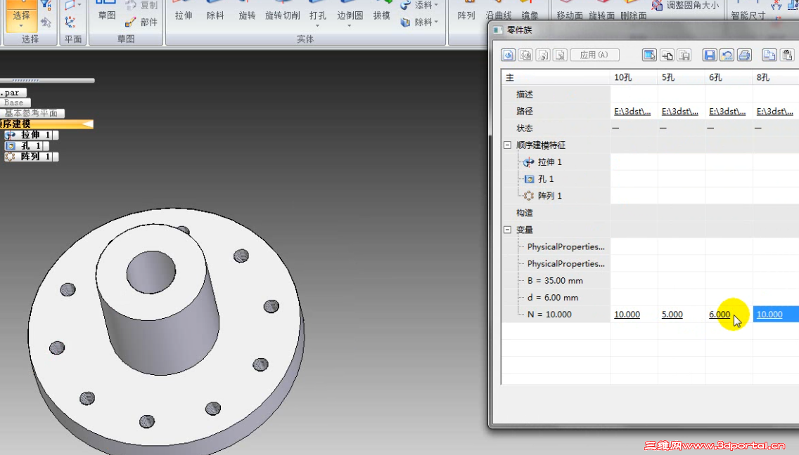Viewport: 799px width, 455px height.
Task: Click the paste clipboard icon in 零件族 toolbar
Action: coord(787,55)
